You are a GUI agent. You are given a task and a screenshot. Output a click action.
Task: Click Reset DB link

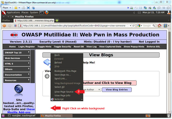(79, 47)
